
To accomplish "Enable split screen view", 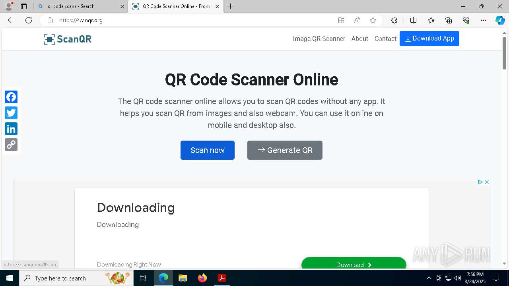I will (413, 20).
